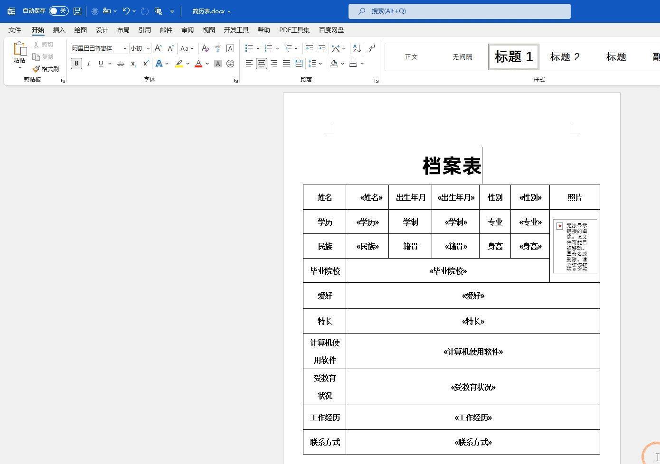Click the Character Shading icon

pos(218,64)
